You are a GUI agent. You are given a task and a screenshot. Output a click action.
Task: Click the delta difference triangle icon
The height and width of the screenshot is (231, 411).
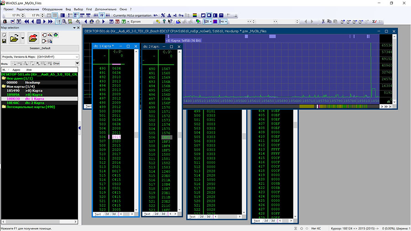click(169, 15)
